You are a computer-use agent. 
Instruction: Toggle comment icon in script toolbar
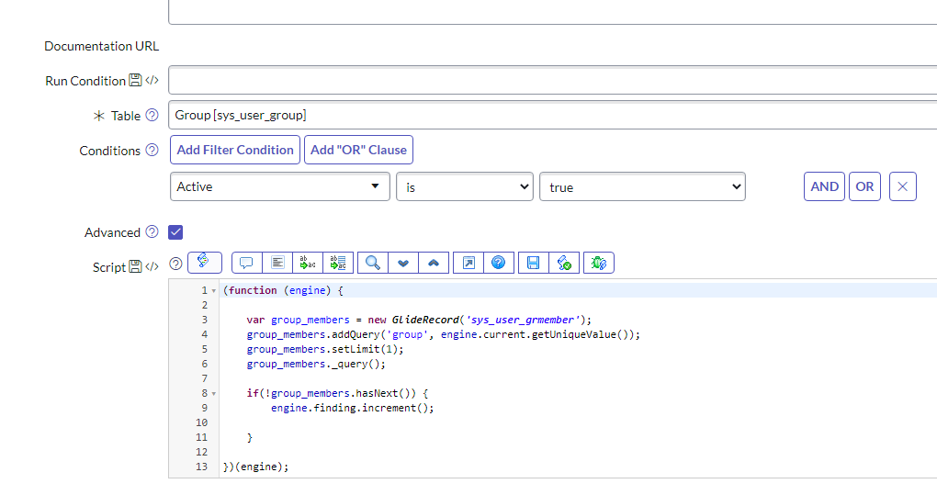[246, 263]
